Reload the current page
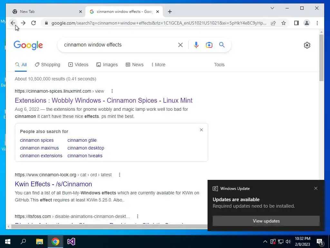 [34, 23]
